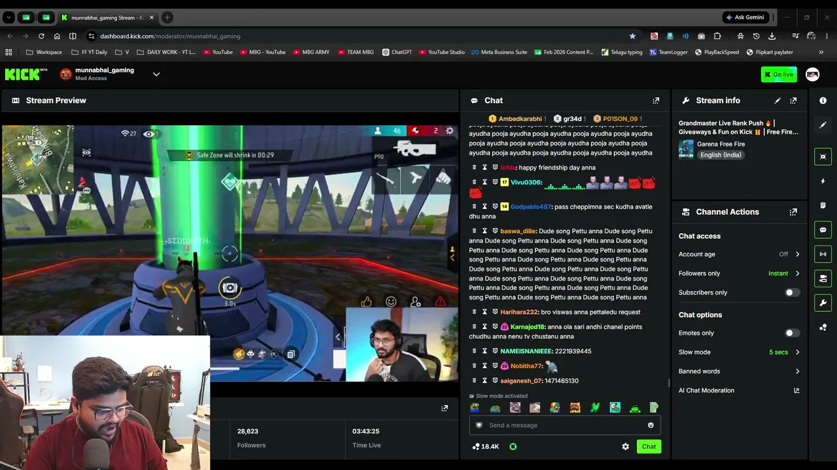
Task: Open AI Chat Moderation link
Action: [x=739, y=390]
